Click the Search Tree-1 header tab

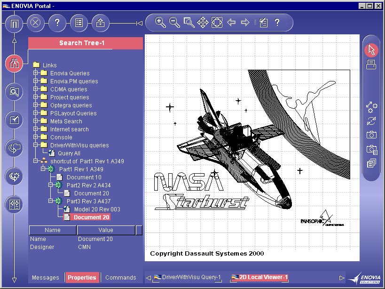click(x=86, y=43)
